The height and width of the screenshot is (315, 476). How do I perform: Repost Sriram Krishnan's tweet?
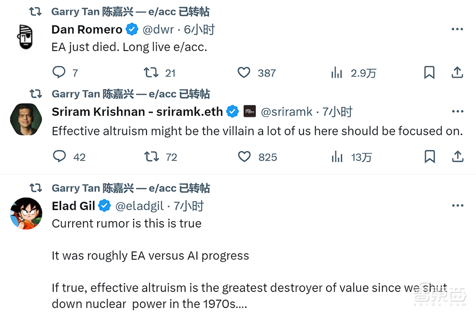151,157
